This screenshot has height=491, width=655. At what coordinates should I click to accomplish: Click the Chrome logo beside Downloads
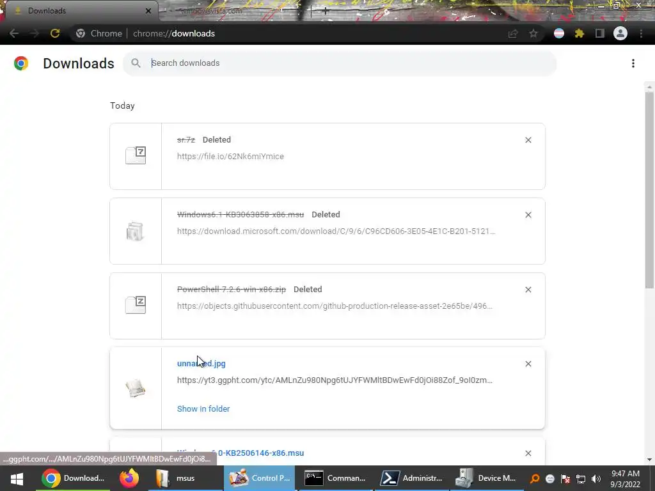click(x=21, y=63)
